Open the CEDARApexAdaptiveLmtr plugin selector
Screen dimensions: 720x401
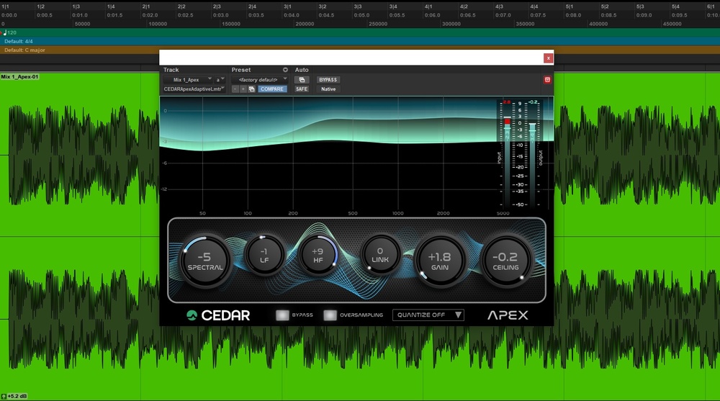pos(194,89)
